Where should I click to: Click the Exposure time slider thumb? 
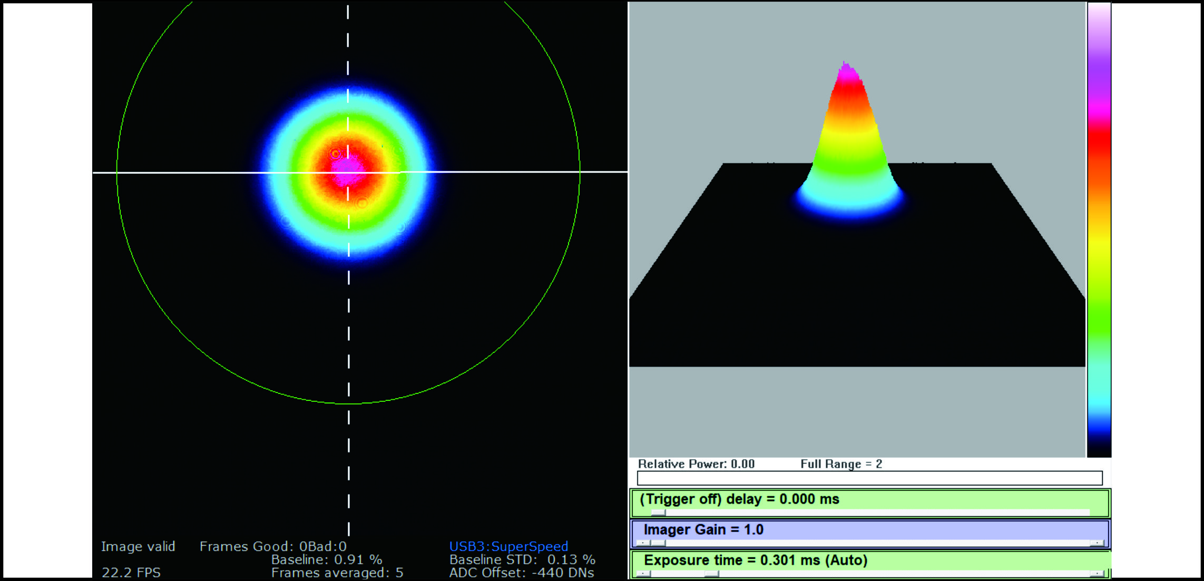[x=712, y=574]
